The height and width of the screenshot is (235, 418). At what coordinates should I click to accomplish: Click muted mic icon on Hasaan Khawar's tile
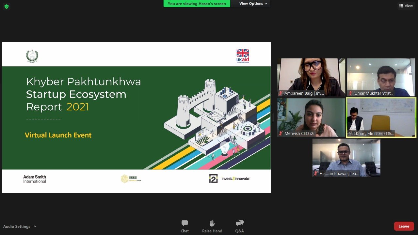click(x=315, y=174)
